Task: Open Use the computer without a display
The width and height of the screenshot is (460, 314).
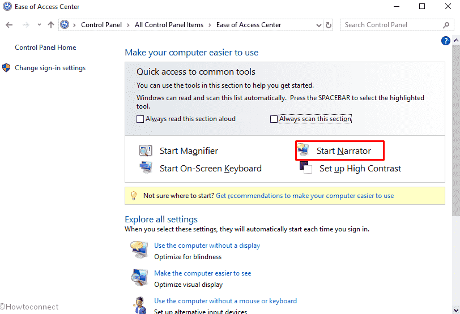Action: (x=207, y=246)
